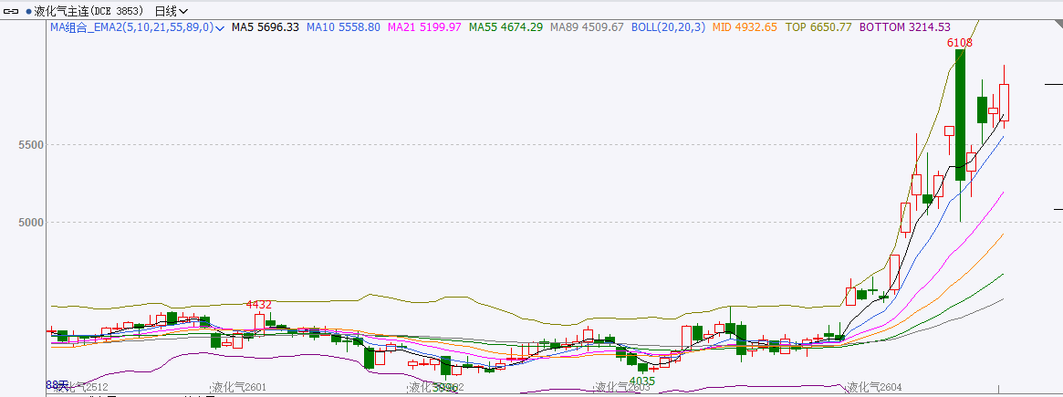The height and width of the screenshot is (397, 1063).
Task: Click the MA10 5558.80 legend label
Action: (x=343, y=27)
